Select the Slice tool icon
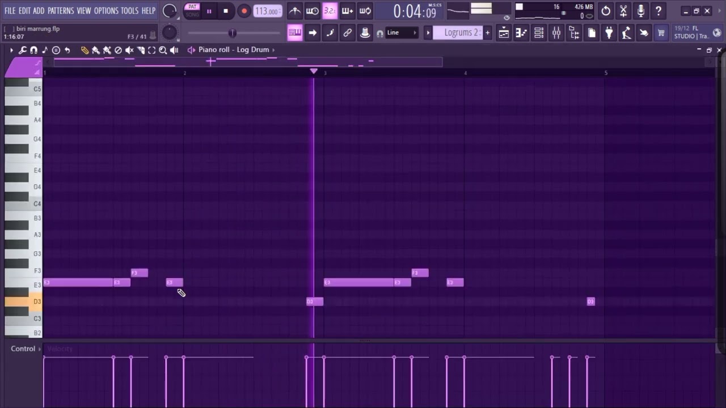Screen dimensions: 726x408 pyautogui.click(x=141, y=50)
